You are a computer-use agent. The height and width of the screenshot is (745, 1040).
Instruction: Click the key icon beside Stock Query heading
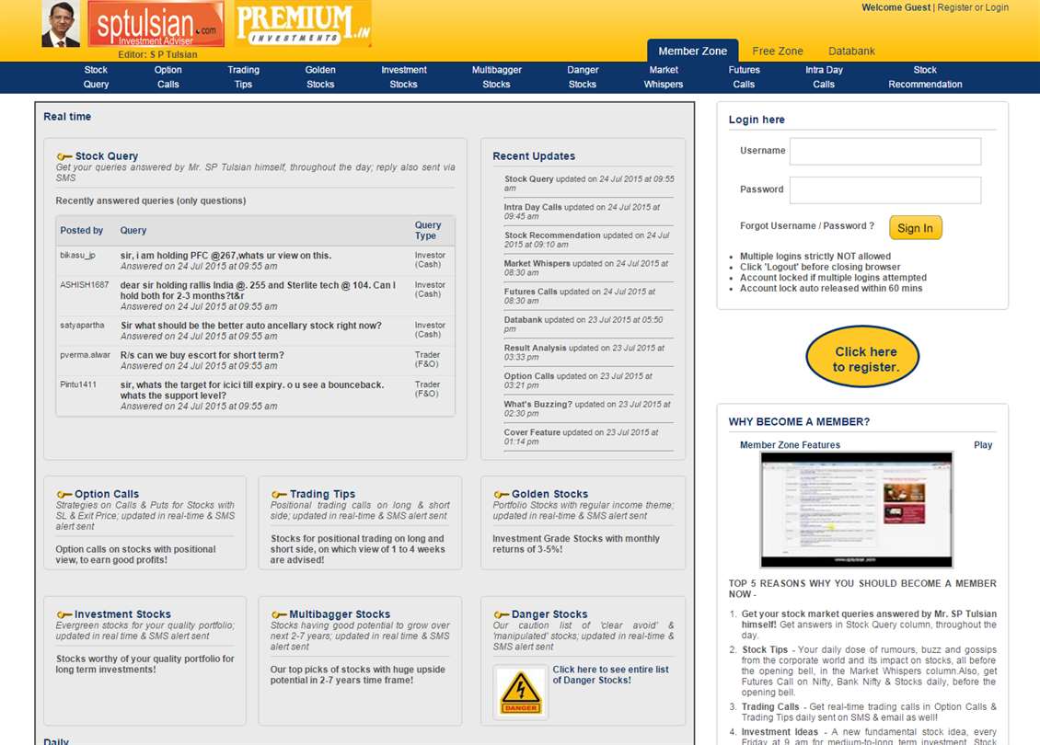64,156
